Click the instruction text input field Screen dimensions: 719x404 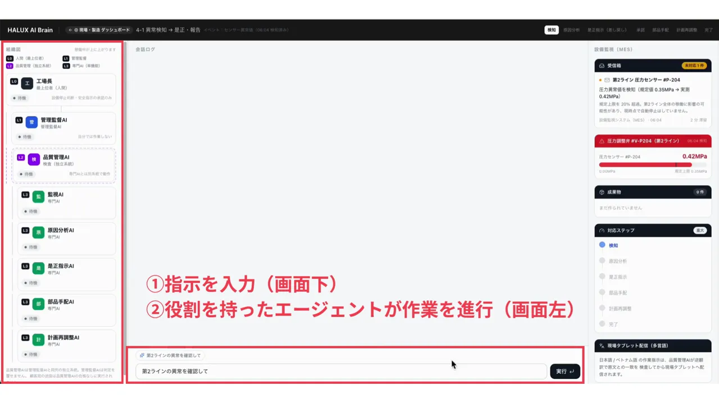[x=341, y=371]
